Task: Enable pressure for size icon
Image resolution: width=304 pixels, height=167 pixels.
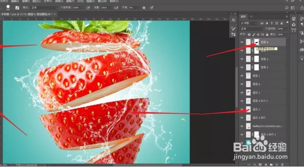Action: click(152, 8)
